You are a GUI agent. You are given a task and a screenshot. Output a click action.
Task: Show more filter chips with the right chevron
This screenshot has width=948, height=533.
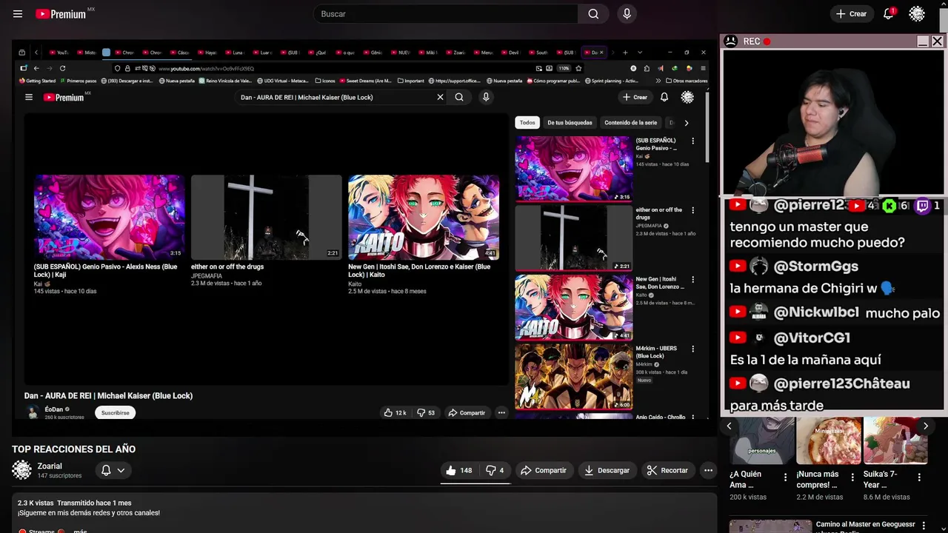[686, 123]
